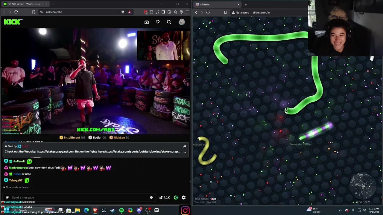Open Spotify from taskbar
This screenshot has width=383, height=215.
[121, 211]
